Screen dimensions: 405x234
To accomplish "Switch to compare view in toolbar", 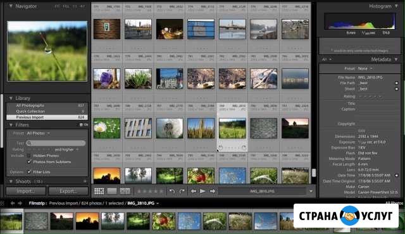I will (x=125, y=191).
